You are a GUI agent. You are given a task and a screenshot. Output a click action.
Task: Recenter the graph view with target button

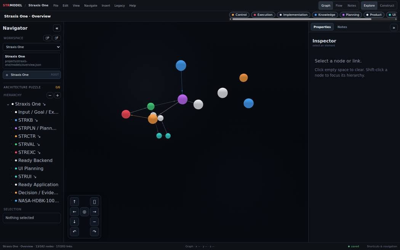coord(85,212)
